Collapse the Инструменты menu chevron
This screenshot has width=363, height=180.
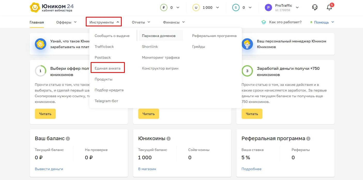coord(118,22)
